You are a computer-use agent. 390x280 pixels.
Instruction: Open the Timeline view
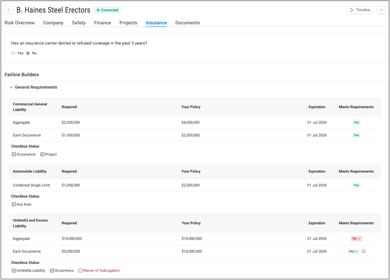[x=360, y=10]
